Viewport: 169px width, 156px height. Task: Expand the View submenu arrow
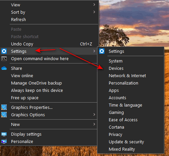pos(94,5)
